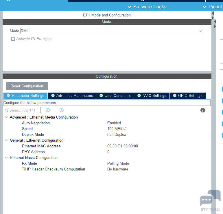Go to next search result arrow
Screen dimensions: 223x214
pyautogui.click(x=62, y=110)
